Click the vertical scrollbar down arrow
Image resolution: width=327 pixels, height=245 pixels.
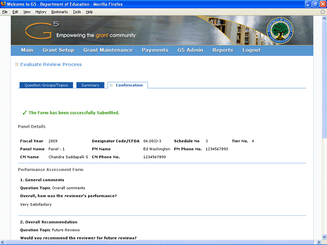click(x=324, y=237)
